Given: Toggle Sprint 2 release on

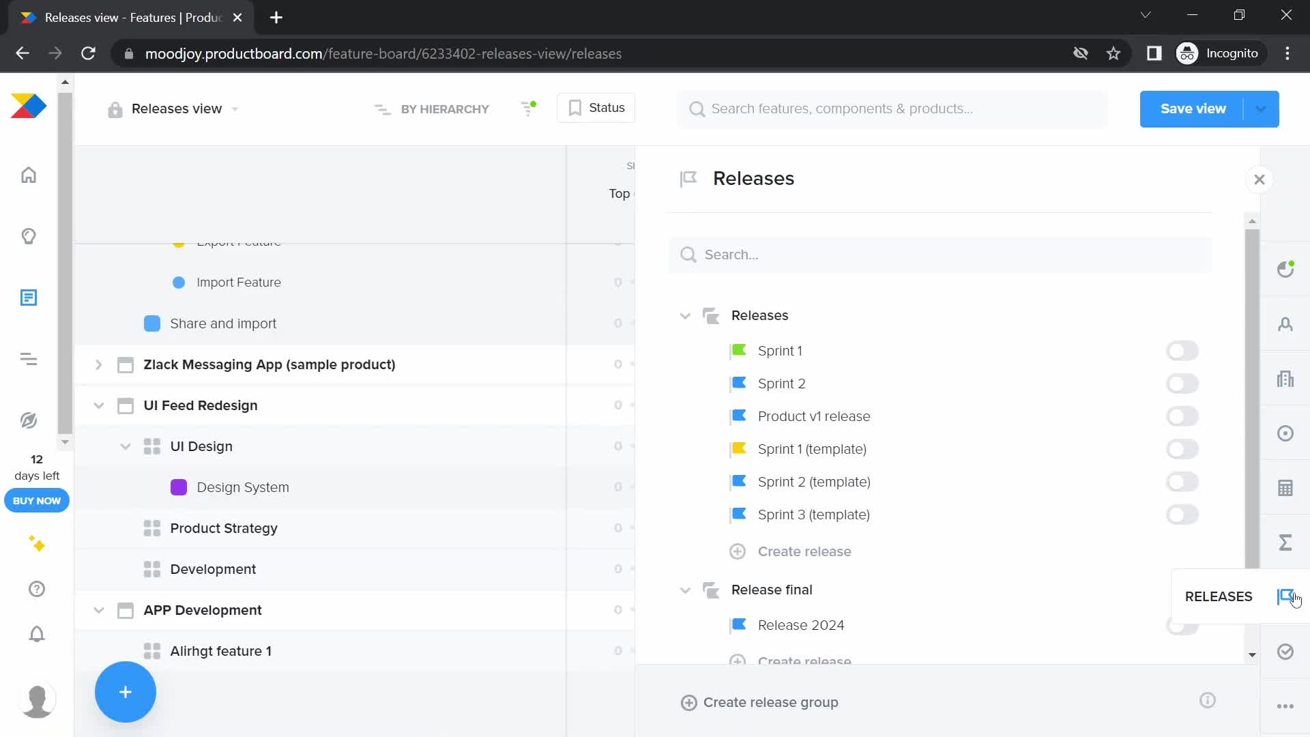Looking at the screenshot, I should coord(1182,384).
